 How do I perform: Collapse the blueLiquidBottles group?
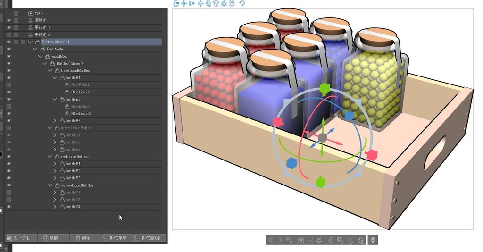[x=50, y=70]
